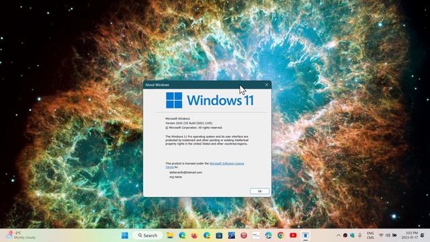The image size is (430, 242).
Task: Open the ENG CMS language switcher
Action: (x=370, y=235)
